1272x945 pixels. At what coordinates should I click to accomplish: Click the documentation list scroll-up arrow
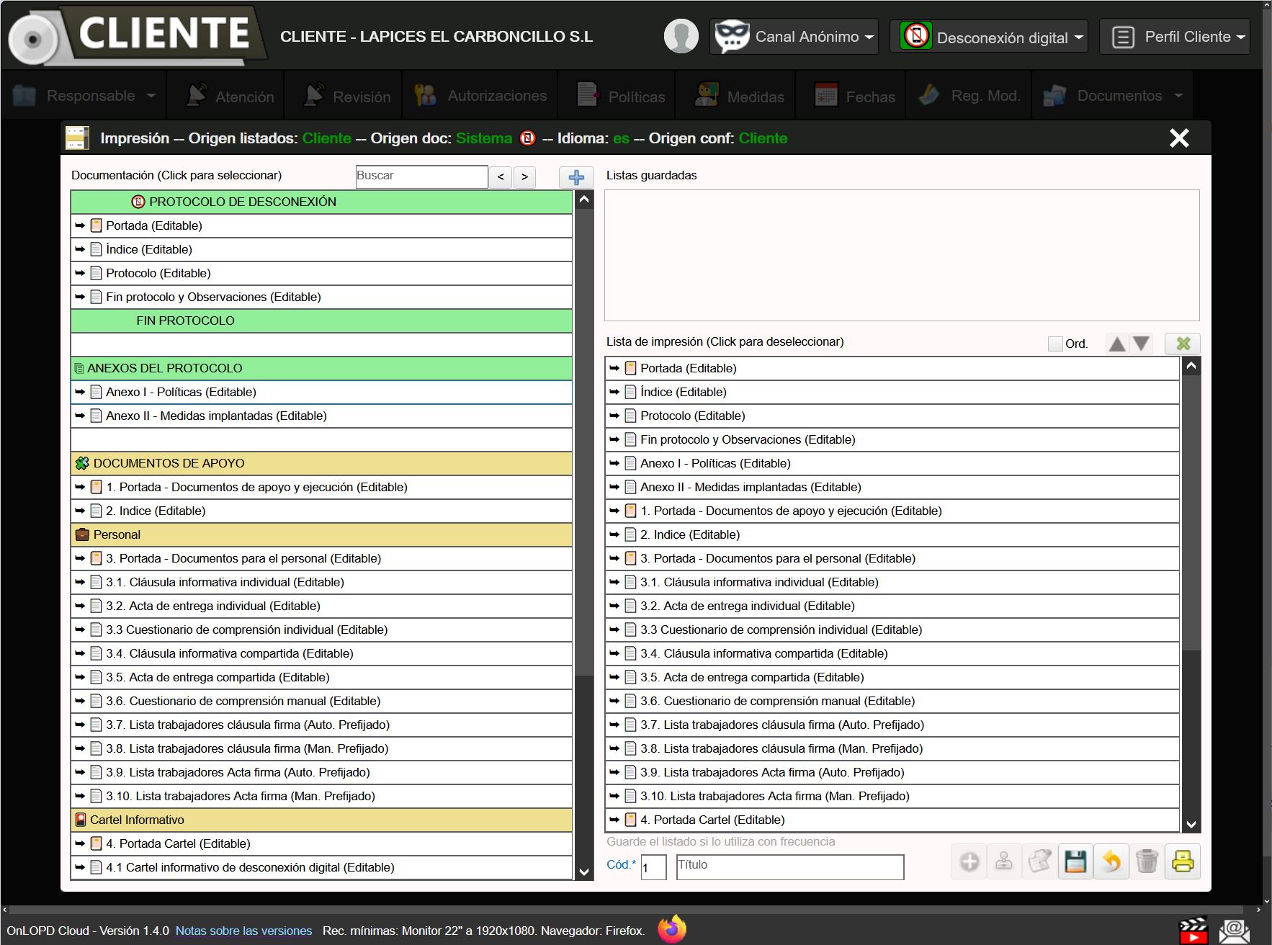click(x=584, y=200)
